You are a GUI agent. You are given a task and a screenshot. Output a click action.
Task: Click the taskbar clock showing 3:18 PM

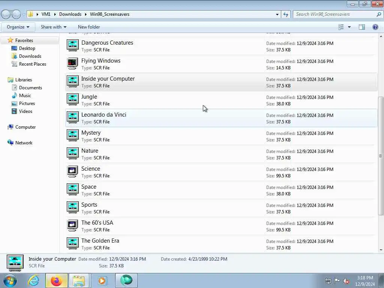pos(365,281)
